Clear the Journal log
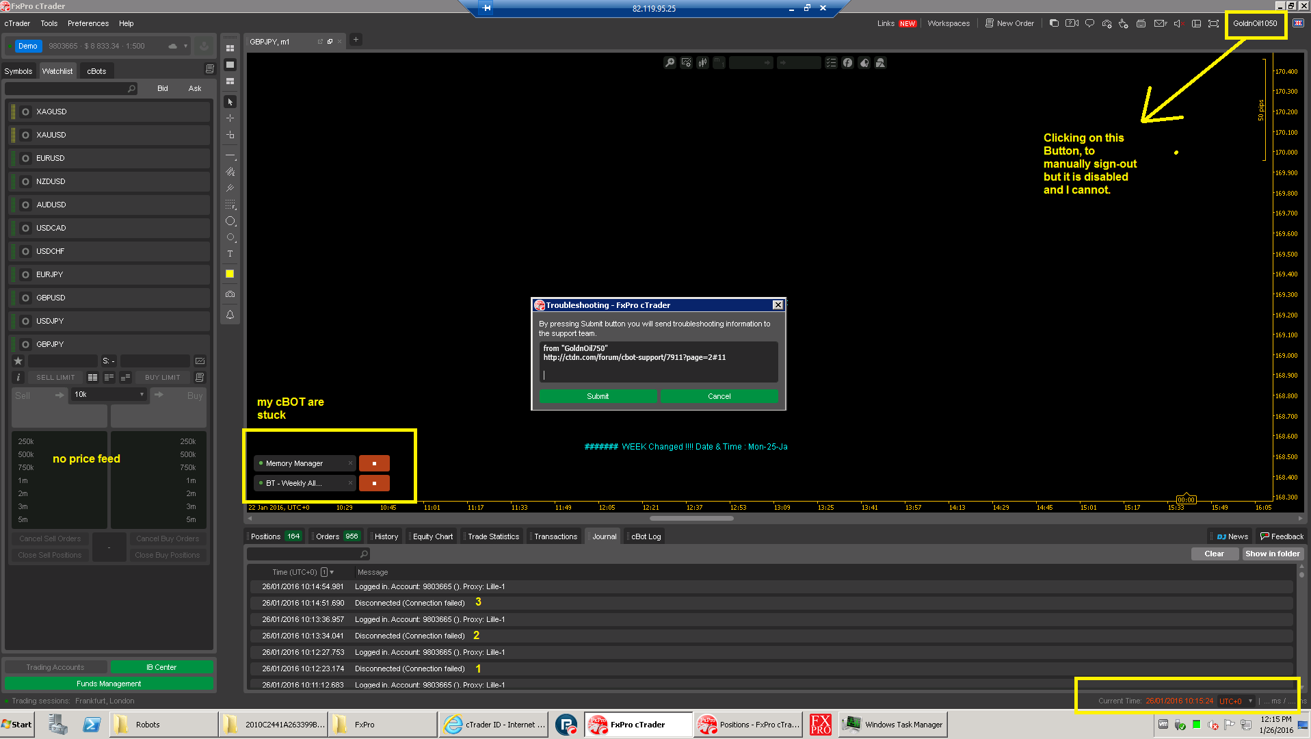 click(x=1214, y=554)
